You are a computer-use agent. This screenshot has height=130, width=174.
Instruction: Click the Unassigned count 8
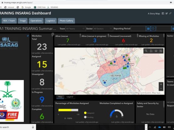pos(42,82)
